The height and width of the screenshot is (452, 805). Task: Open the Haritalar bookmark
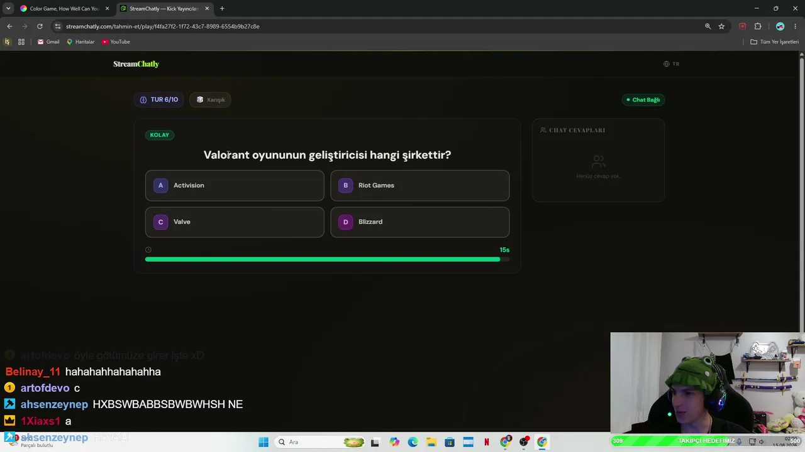click(x=80, y=42)
